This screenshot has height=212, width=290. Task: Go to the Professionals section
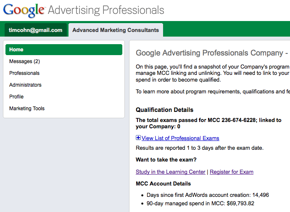pyautogui.click(x=24, y=73)
